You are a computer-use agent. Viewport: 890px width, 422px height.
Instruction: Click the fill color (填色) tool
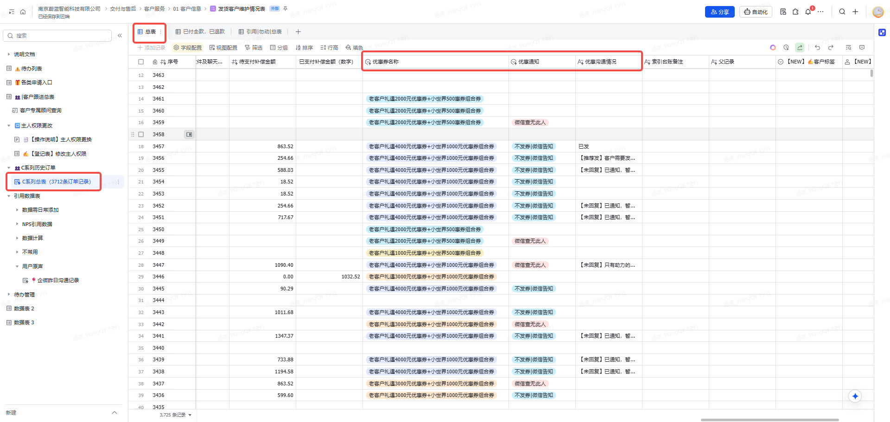[354, 48]
